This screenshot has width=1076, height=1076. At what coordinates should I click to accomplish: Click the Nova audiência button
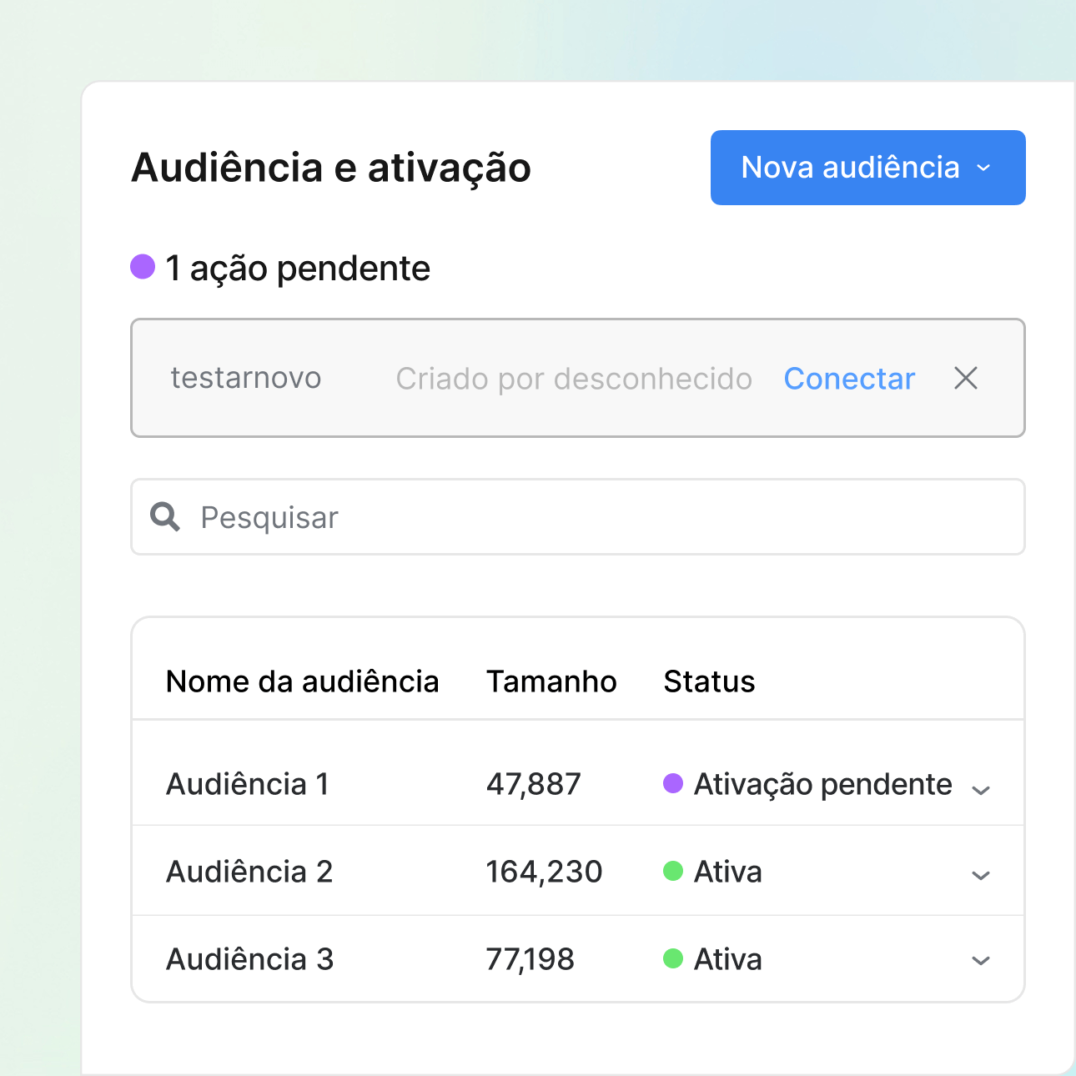[x=849, y=168]
